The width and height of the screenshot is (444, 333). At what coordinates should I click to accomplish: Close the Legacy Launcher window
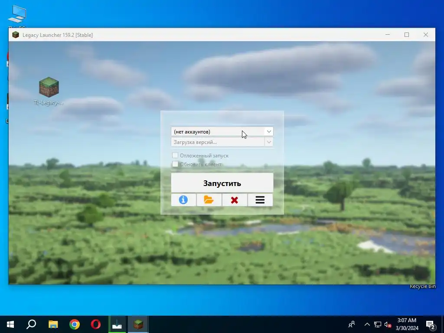[x=426, y=35]
